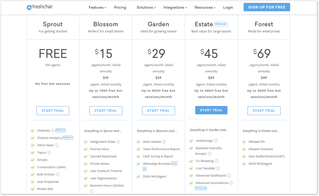Click '100 agents' under FREE
The width and height of the screenshot is (319, 196).
point(53,65)
